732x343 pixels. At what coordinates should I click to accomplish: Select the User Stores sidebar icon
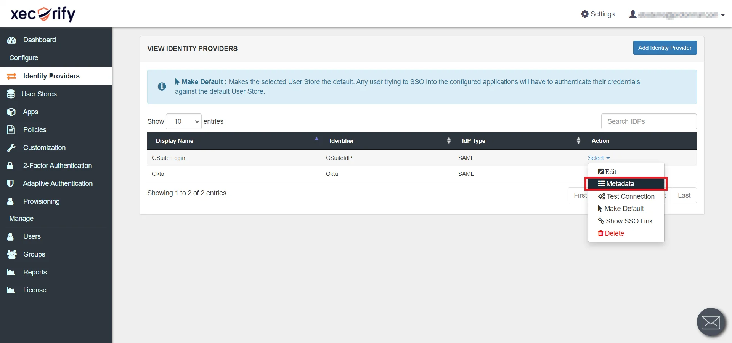click(12, 94)
